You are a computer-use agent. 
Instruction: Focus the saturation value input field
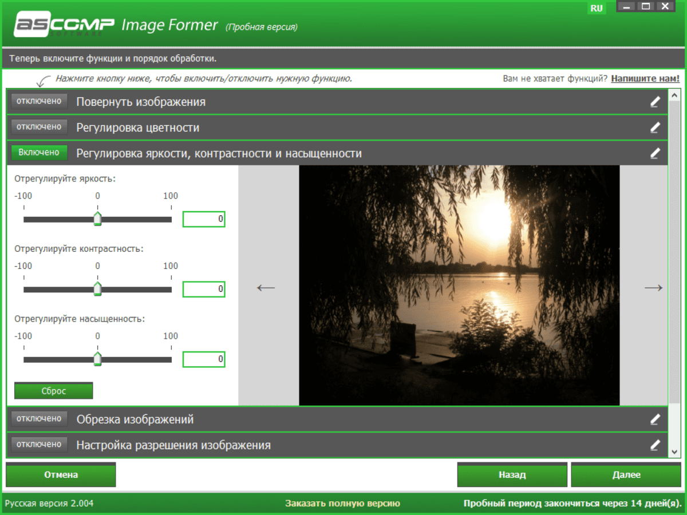pos(204,359)
